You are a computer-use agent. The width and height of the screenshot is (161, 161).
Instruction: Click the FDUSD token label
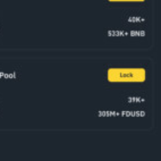point(133,114)
